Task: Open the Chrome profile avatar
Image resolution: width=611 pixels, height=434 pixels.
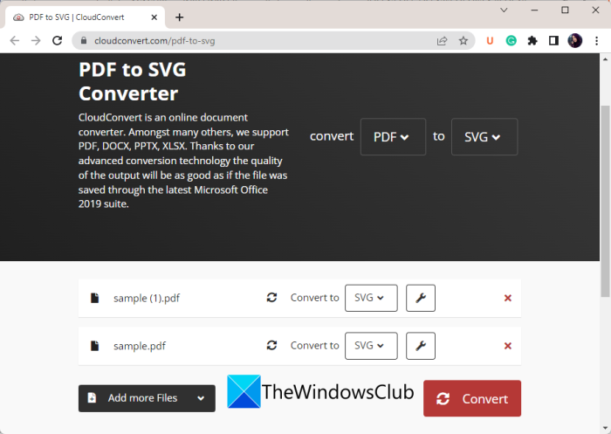Action: [574, 40]
